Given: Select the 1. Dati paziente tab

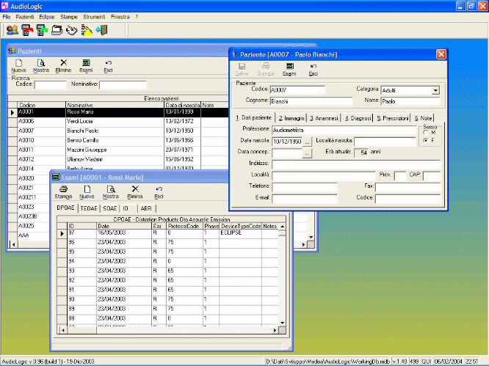Looking at the screenshot, I should (x=253, y=117).
